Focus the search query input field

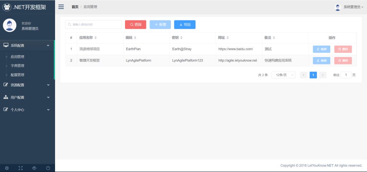(x=93, y=24)
